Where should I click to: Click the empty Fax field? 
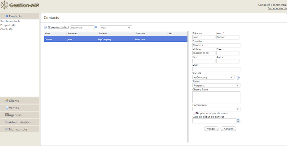click(x=204, y=61)
